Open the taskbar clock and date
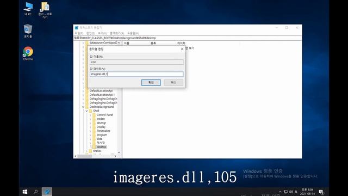Image resolution: width=348 pixels, height=196 pixels. pyautogui.click(x=307, y=192)
